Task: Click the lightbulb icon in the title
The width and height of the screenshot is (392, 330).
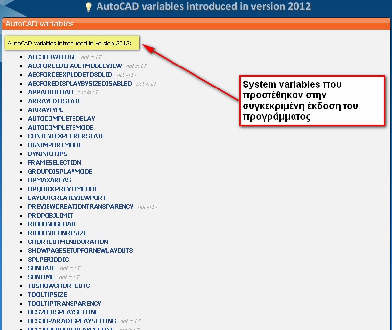Action: [x=88, y=7]
